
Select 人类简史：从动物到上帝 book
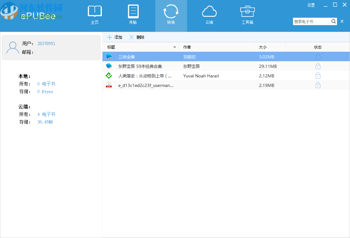226,76
